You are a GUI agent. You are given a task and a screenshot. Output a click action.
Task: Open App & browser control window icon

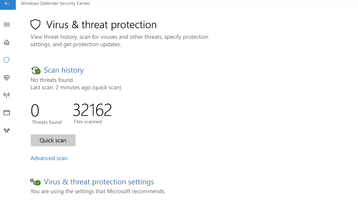coord(7,113)
